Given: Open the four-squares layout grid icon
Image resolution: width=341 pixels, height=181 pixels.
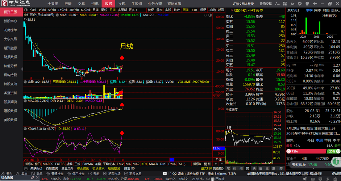Looking at the screenshot, I should coord(285,4).
